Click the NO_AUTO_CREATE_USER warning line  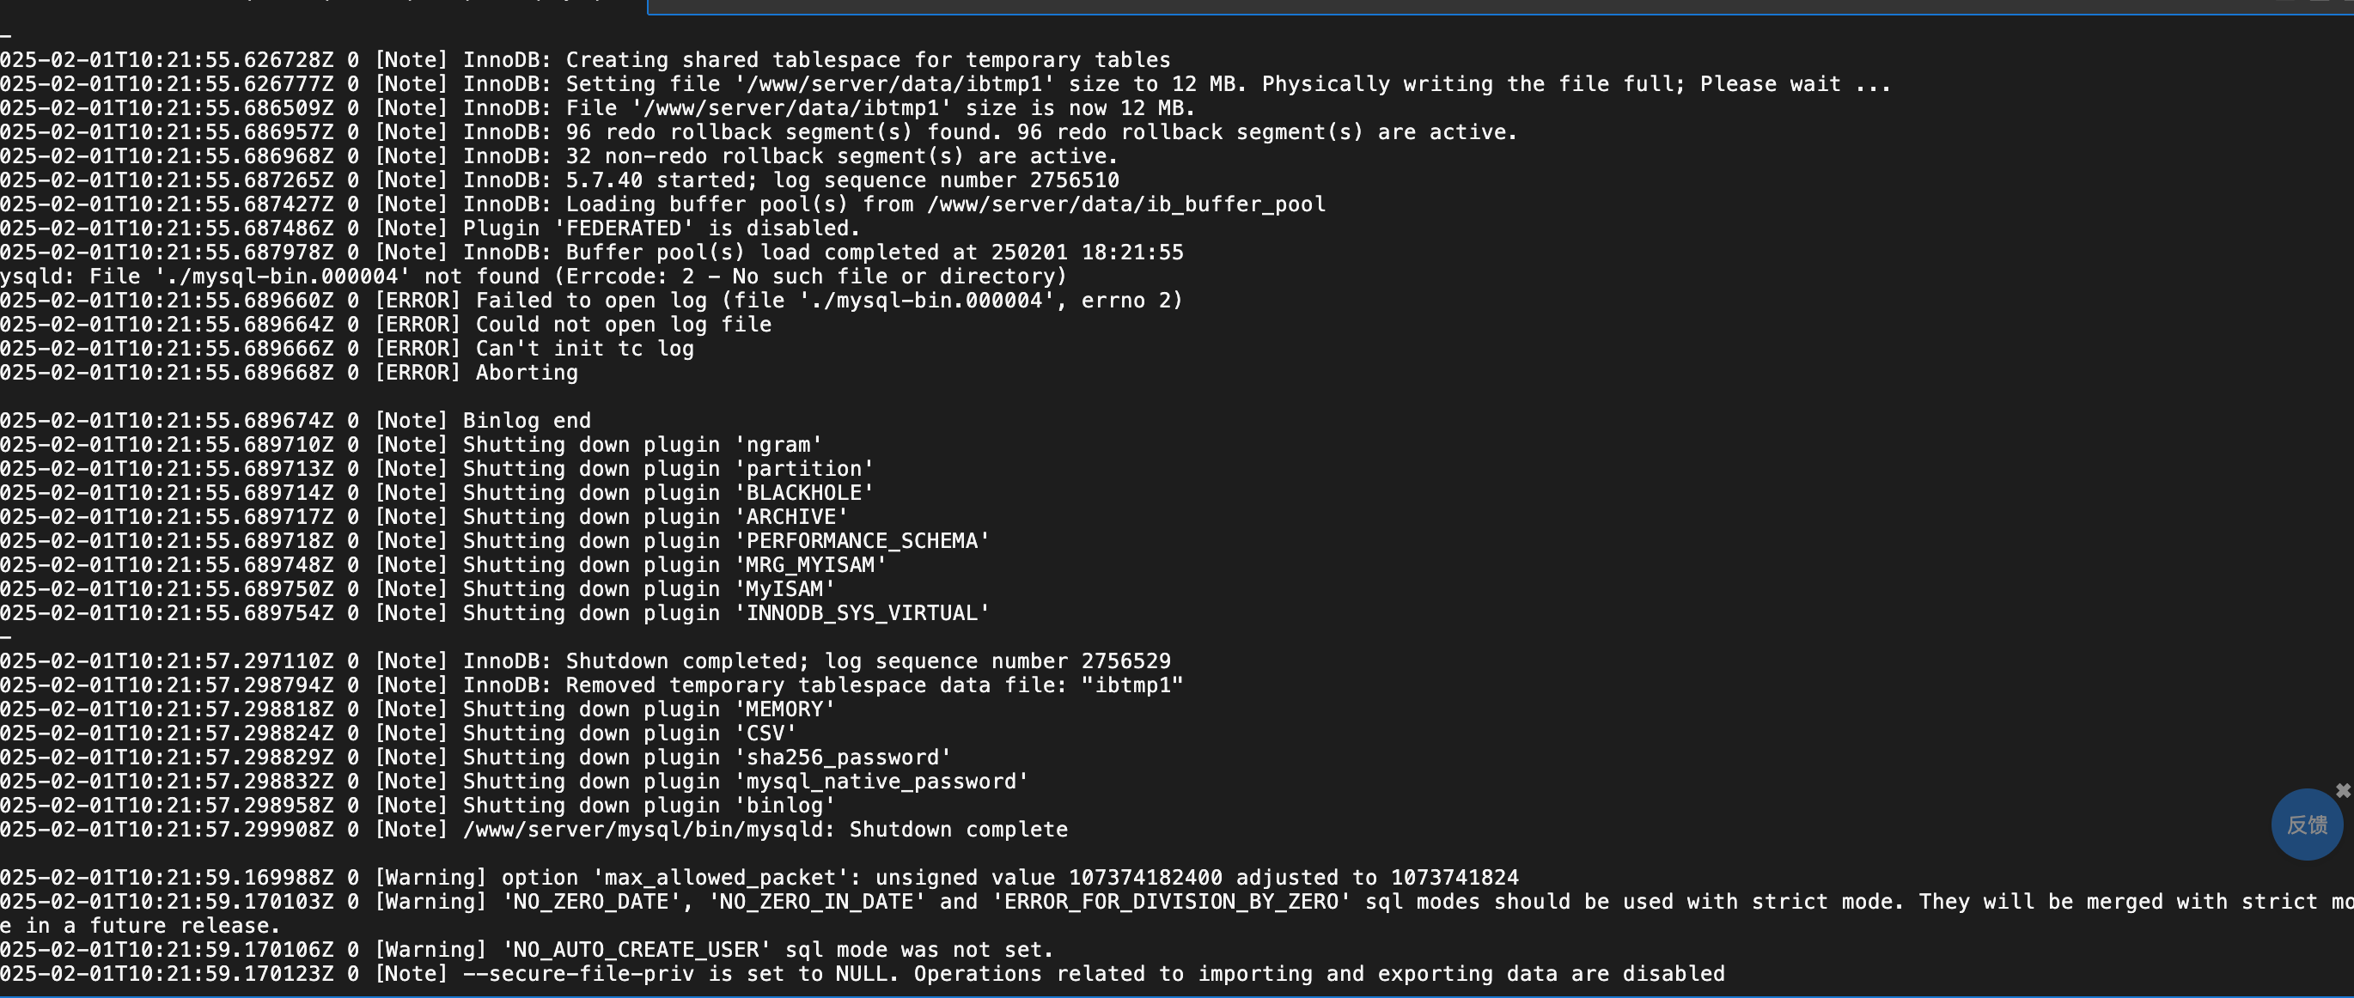(x=528, y=950)
